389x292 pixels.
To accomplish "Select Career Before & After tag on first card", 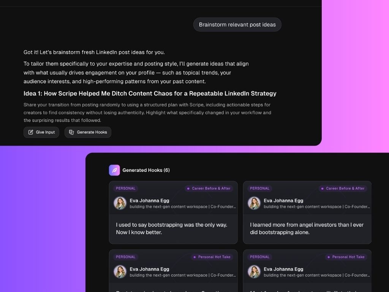I will (x=209, y=189).
